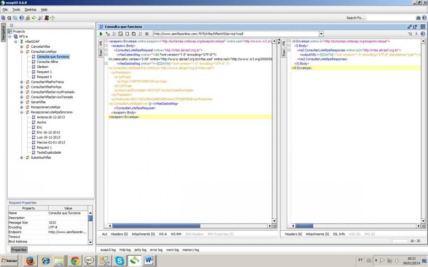
Task: Launch Google Chrome from taskbar
Action: pyautogui.click(x=75, y=261)
